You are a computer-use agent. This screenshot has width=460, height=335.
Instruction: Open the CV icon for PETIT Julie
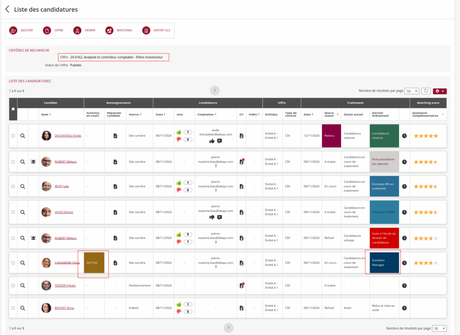[x=241, y=186]
